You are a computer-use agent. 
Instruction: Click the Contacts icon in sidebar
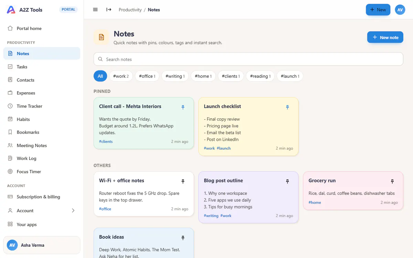click(10, 80)
